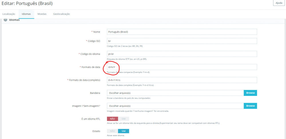Click the Código ISO input field

[182, 41]
